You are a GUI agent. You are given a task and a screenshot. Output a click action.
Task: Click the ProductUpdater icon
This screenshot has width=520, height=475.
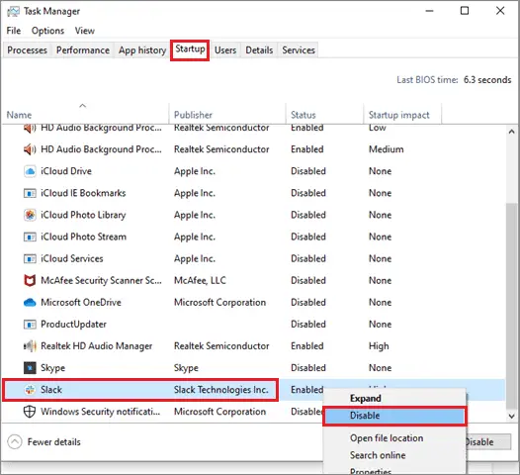point(30,325)
